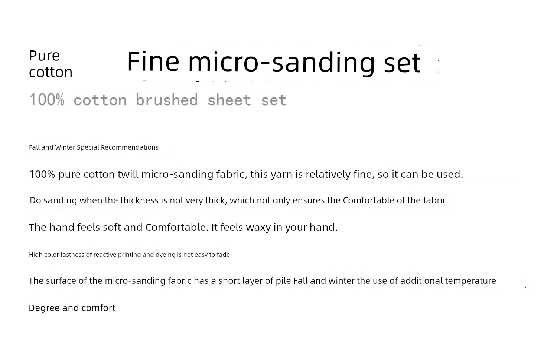Image resolution: width=557 pixels, height=352 pixels.
Task: Click the 'Pure cotton' label
Action: tap(51, 64)
